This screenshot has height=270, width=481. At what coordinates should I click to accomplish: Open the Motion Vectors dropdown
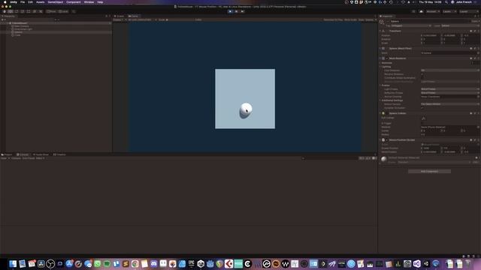[450, 104]
